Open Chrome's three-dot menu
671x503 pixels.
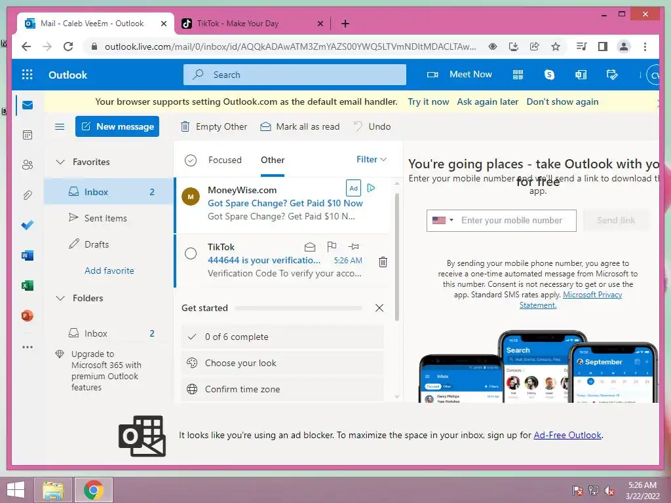coord(645,47)
